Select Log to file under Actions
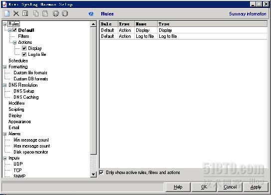271x195 pixels. (x=37, y=54)
